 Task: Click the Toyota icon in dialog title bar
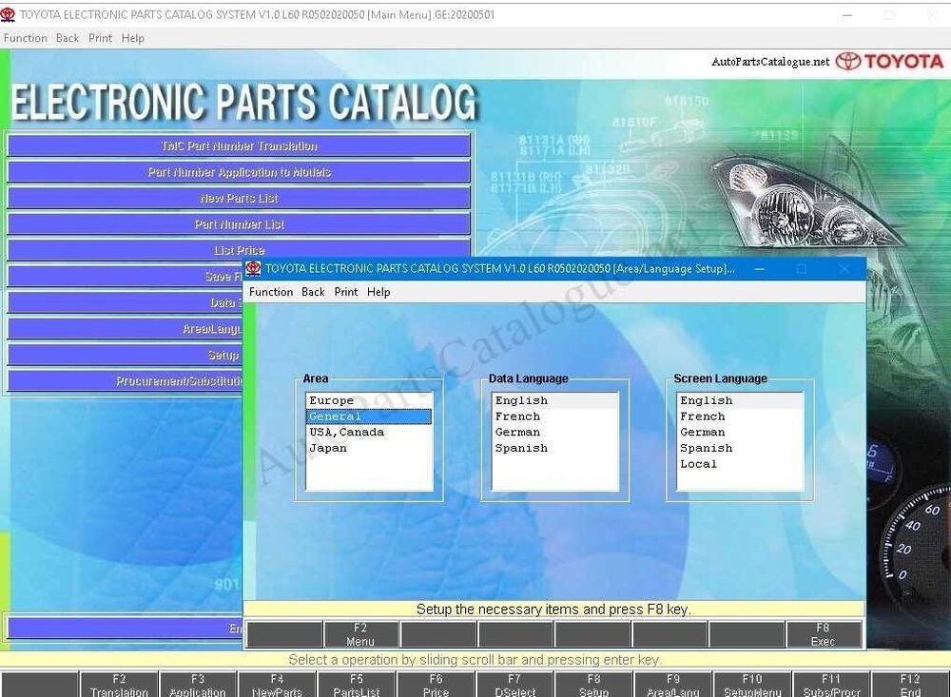click(253, 269)
